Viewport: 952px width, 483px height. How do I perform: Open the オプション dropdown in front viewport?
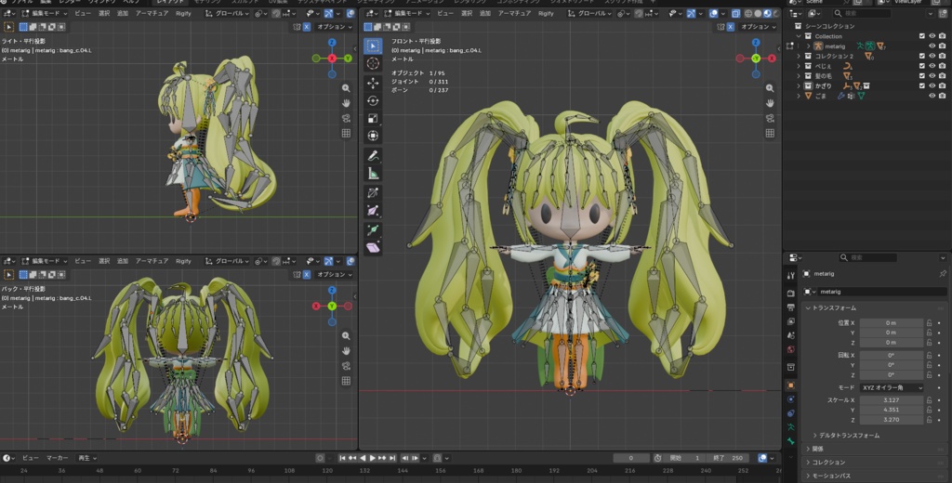pyautogui.click(x=758, y=27)
